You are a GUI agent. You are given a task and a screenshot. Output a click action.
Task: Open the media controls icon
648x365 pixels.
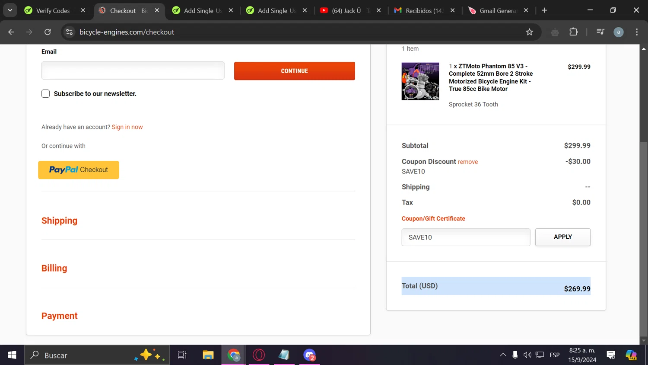[600, 32]
